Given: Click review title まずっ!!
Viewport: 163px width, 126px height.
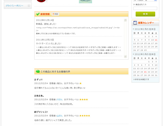Looking at the screenshot, I should click(38, 80).
